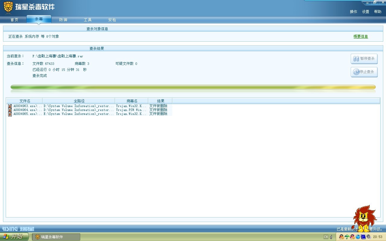Select the A0004964.exe file name
This screenshot has width=386, height=241.
coord(27,110)
